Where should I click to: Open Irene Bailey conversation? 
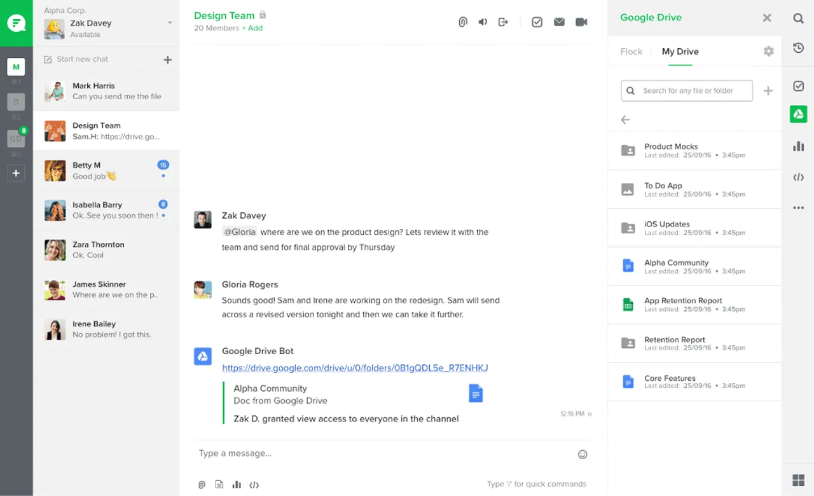click(106, 329)
